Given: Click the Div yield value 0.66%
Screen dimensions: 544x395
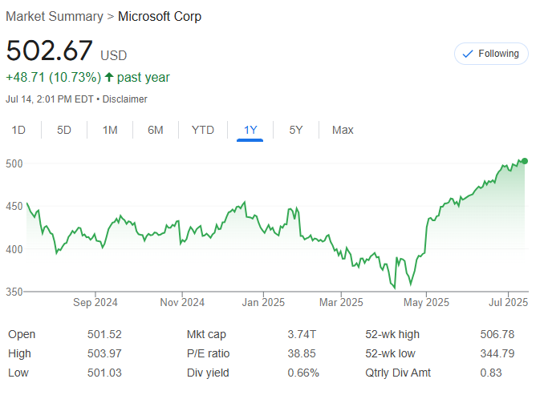Looking at the screenshot, I should pos(303,373).
